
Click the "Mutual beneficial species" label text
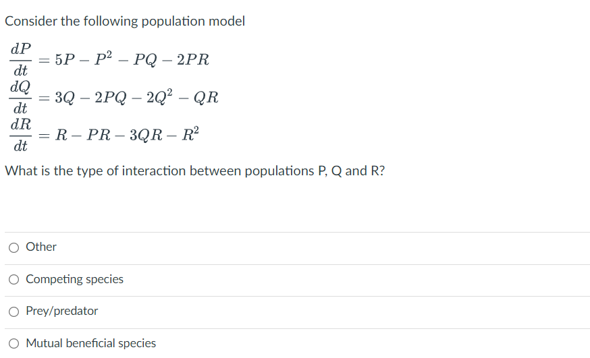click(x=90, y=343)
